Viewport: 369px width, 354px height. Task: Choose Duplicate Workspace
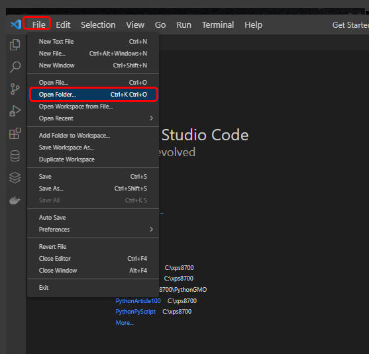tap(93, 159)
